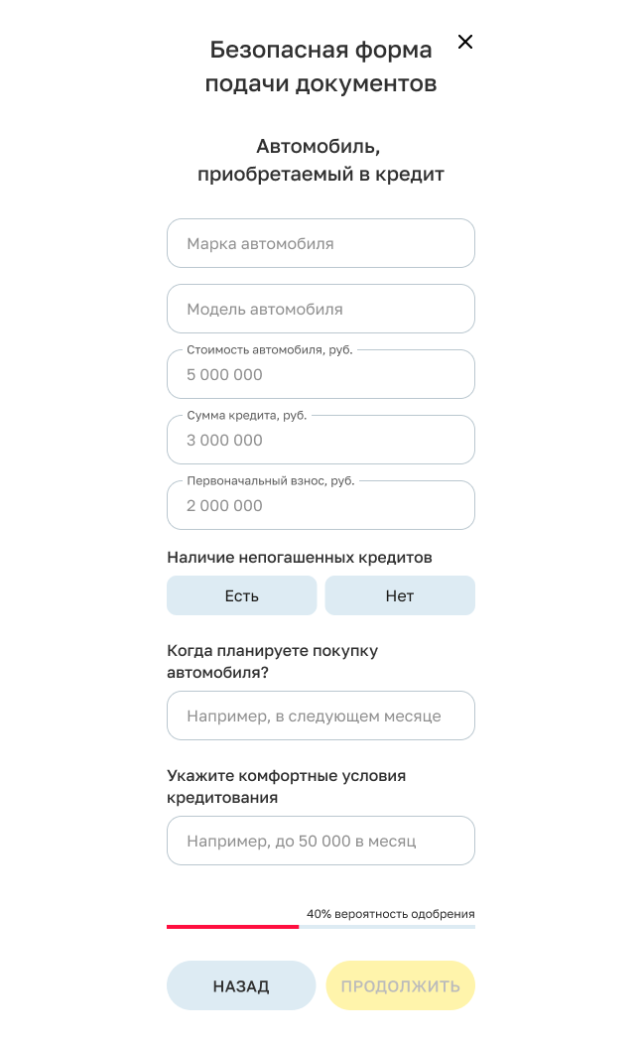
Task: Click the 'Когда планируете покупку автомобиля?' label
Action: [x=273, y=661]
